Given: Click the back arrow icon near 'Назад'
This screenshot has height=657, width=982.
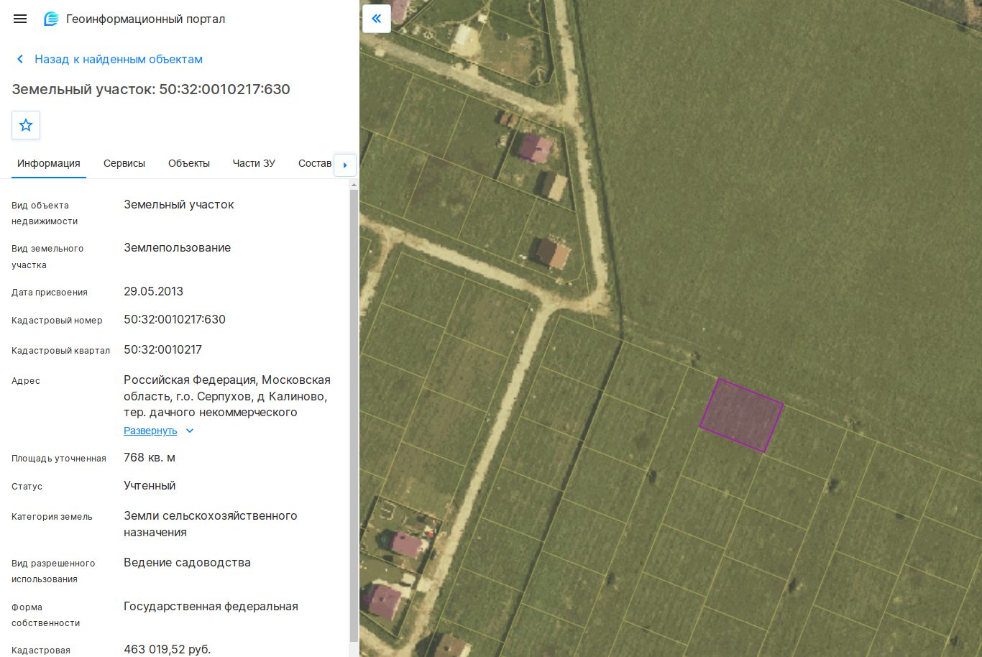Looking at the screenshot, I should (x=20, y=59).
